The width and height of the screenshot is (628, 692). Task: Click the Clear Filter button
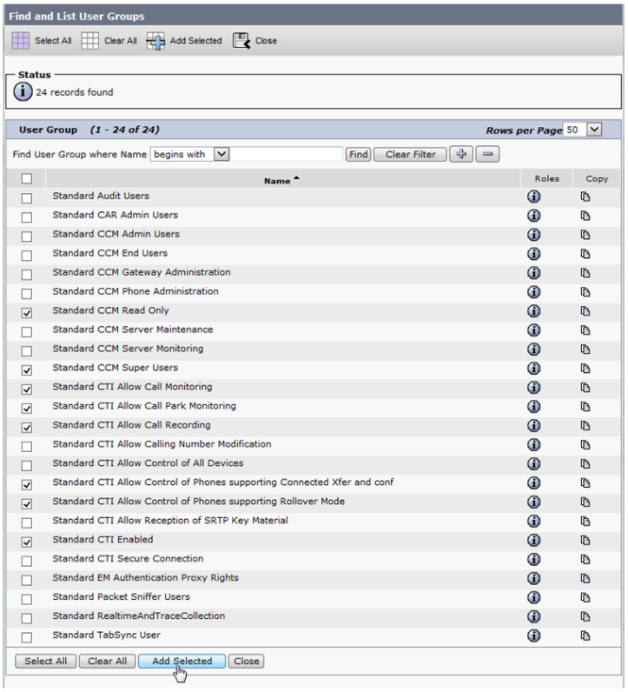coord(410,155)
